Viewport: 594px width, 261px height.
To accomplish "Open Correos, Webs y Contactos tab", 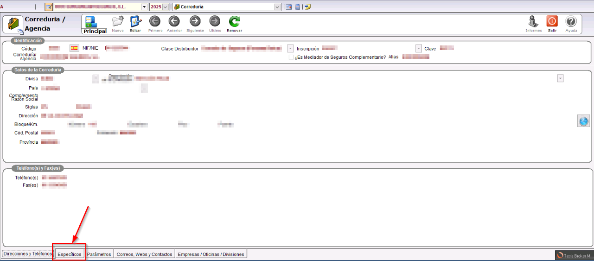I will point(145,254).
